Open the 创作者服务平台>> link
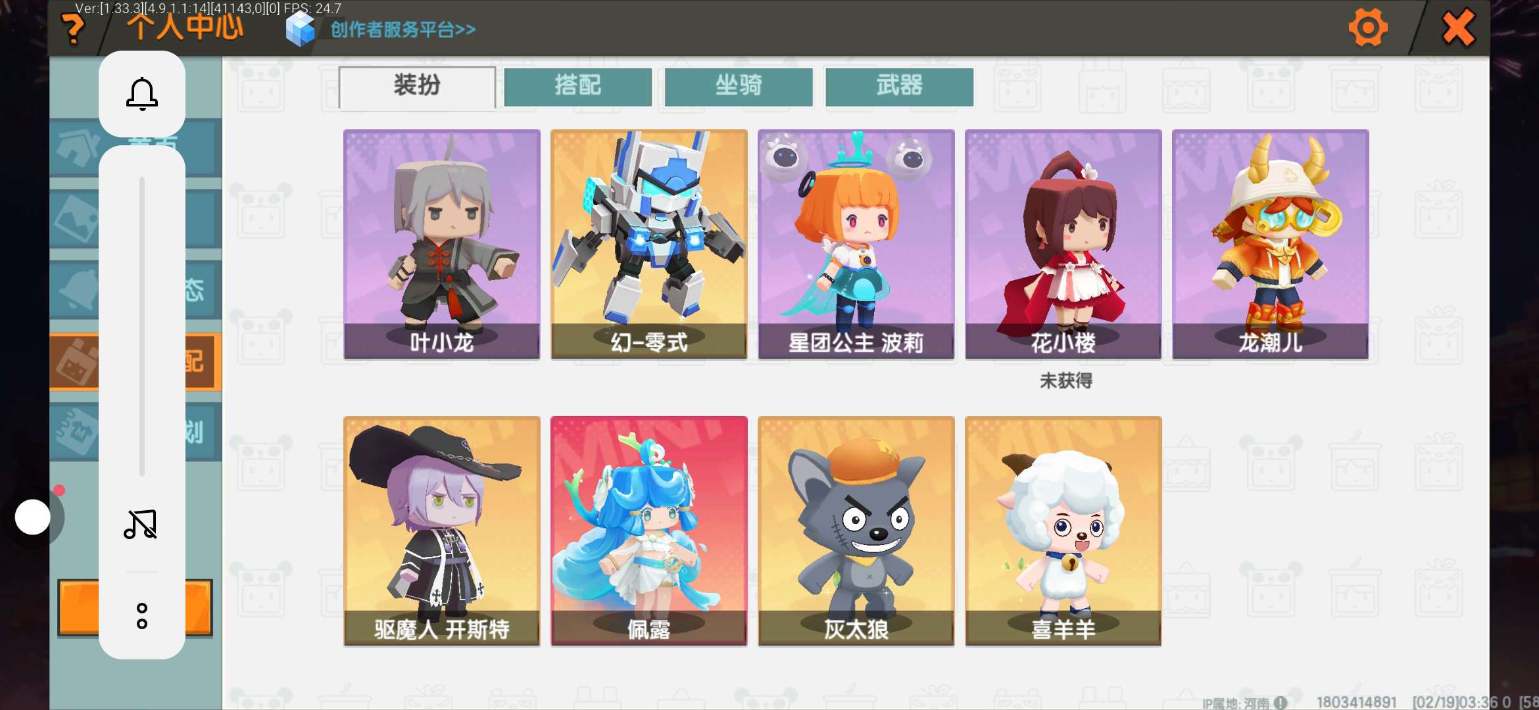Screen dimensions: 1539x710 [x=403, y=30]
